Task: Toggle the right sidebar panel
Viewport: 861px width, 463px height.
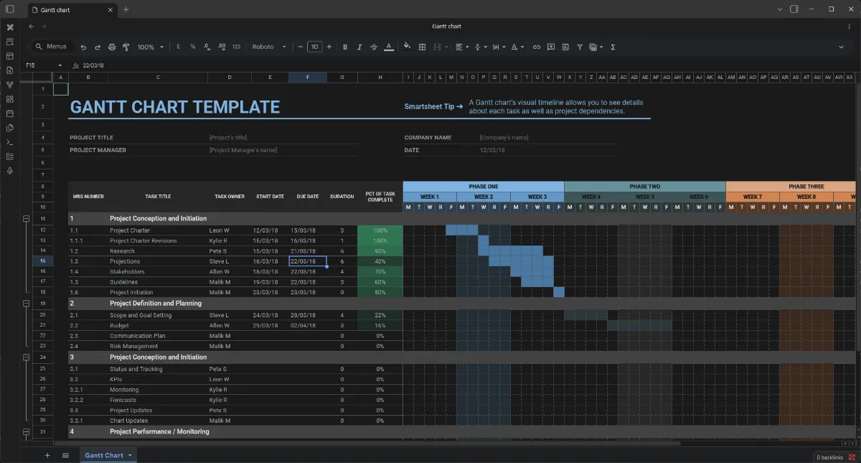Action: 794,9
